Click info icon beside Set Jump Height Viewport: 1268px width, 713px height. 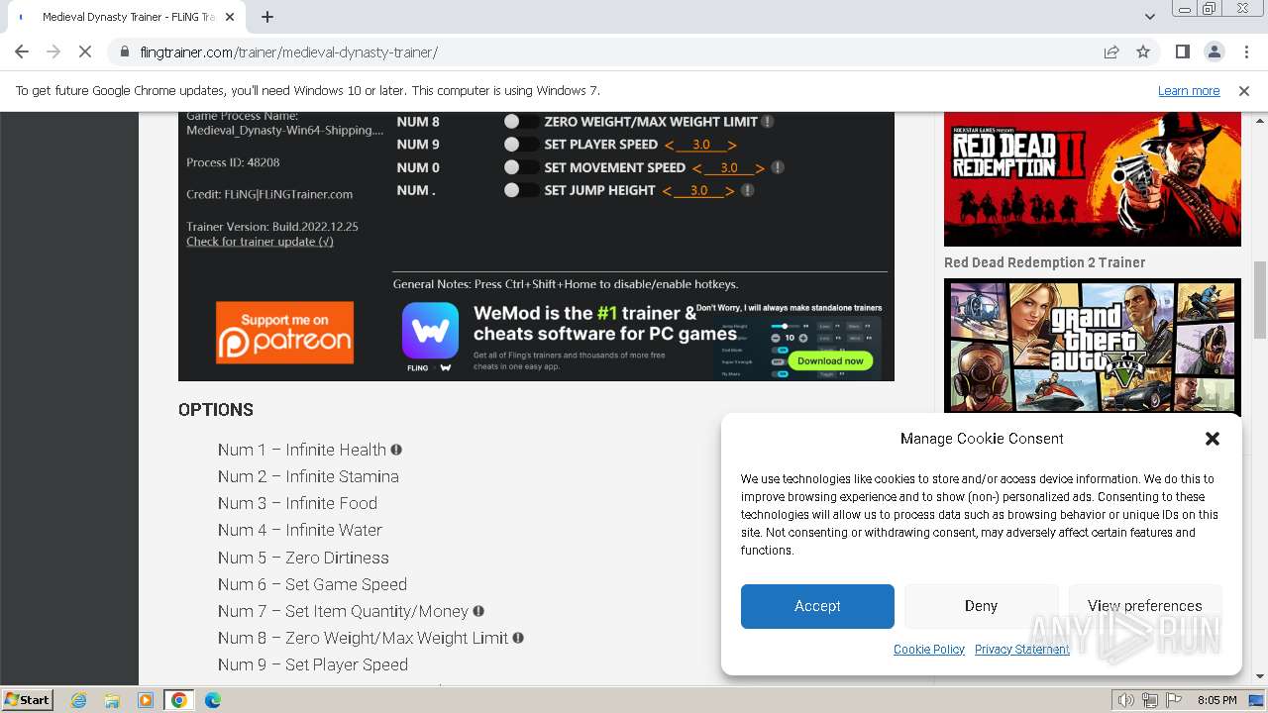[x=748, y=190]
